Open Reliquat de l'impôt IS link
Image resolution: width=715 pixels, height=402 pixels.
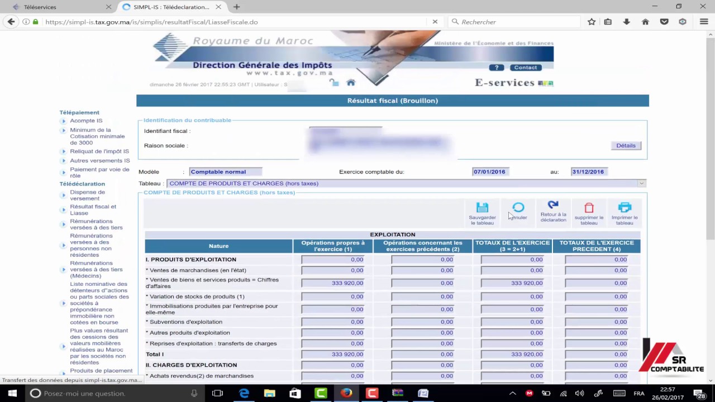99,151
